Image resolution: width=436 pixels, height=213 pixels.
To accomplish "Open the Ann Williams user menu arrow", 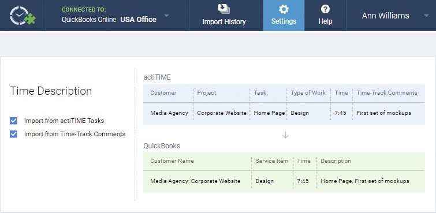I will (x=426, y=16).
